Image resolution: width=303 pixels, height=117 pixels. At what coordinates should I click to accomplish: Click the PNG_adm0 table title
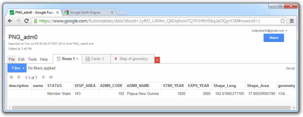click(x=23, y=37)
